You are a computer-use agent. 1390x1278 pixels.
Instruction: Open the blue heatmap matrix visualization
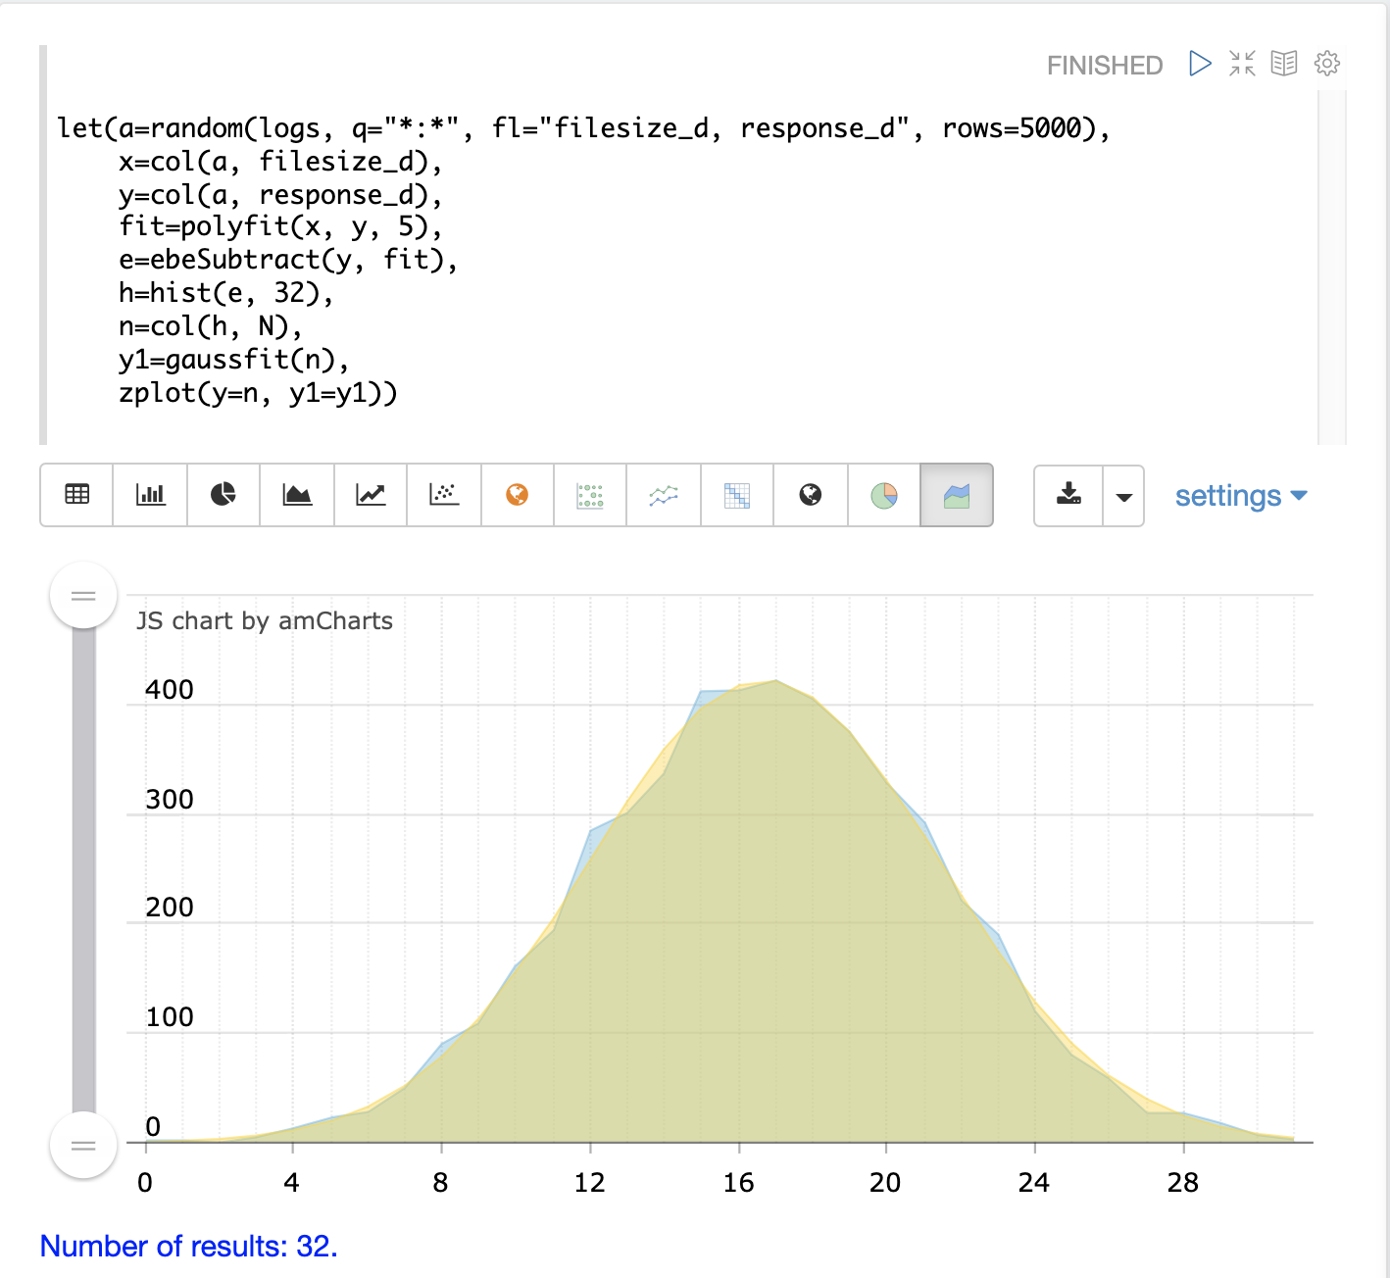click(737, 495)
